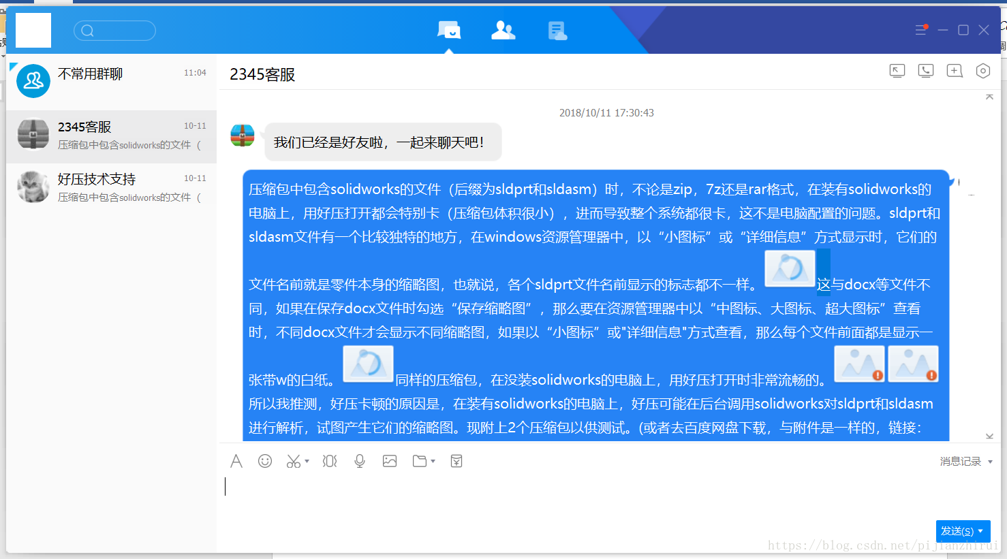Expand the send file options arrow
The image size is (1007, 559).
(433, 461)
